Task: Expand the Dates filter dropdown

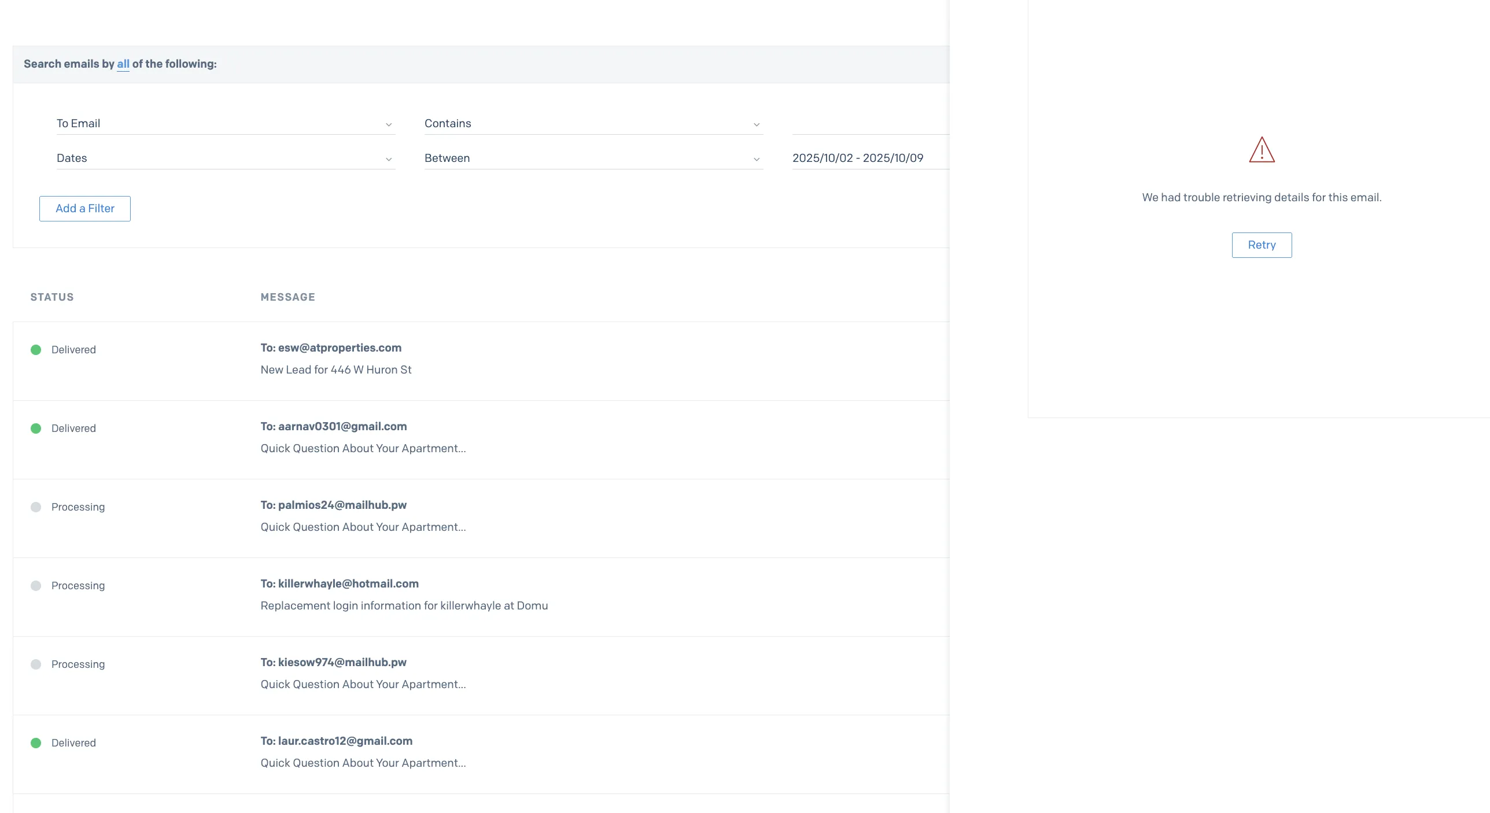Action: point(226,158)
